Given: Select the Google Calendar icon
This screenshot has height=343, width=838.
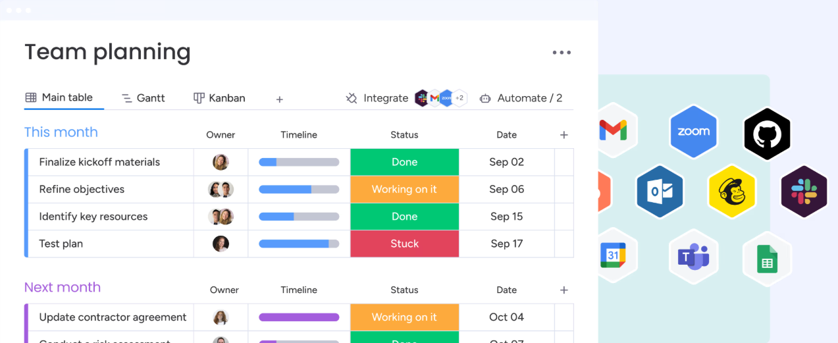Looking at the screenshot, I should [613, 255].
